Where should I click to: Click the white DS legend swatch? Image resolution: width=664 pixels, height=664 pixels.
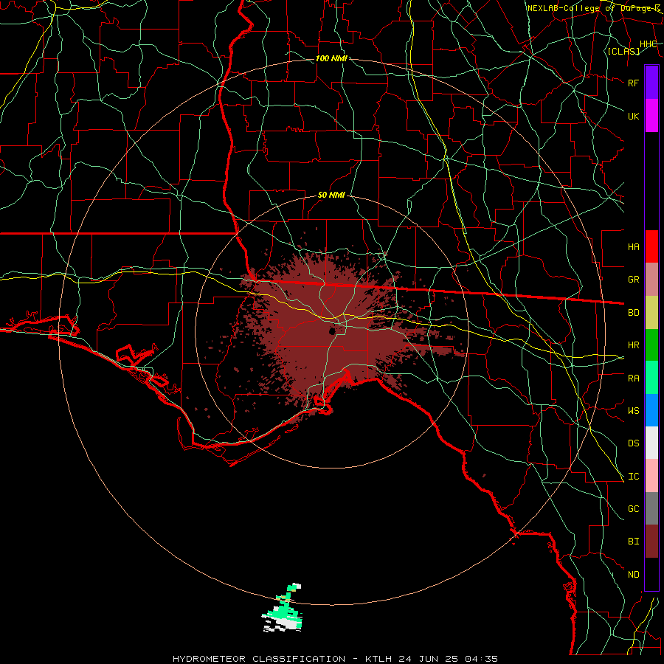651,443
